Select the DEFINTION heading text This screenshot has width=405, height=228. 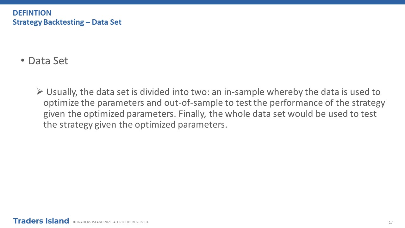coord(32,13)
